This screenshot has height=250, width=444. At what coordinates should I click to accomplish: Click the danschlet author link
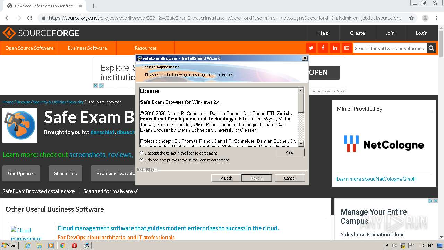[102, 132]
